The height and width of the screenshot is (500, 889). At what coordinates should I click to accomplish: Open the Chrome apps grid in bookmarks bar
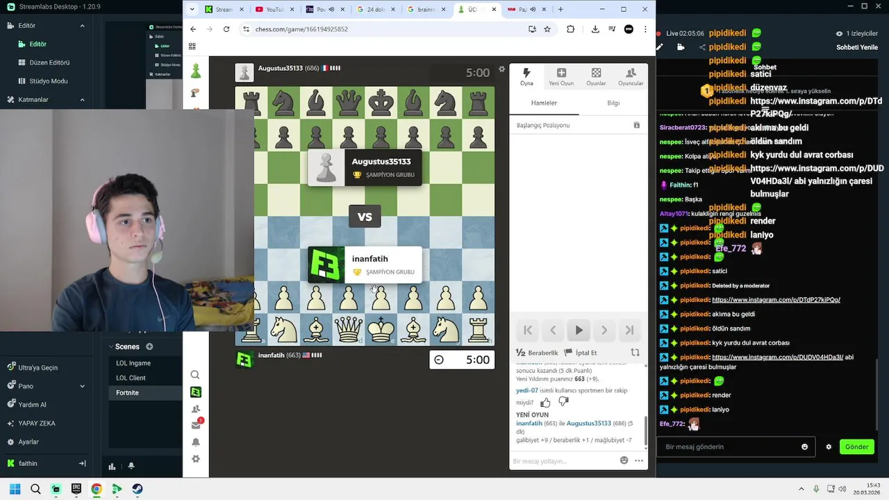coord(192,47)
